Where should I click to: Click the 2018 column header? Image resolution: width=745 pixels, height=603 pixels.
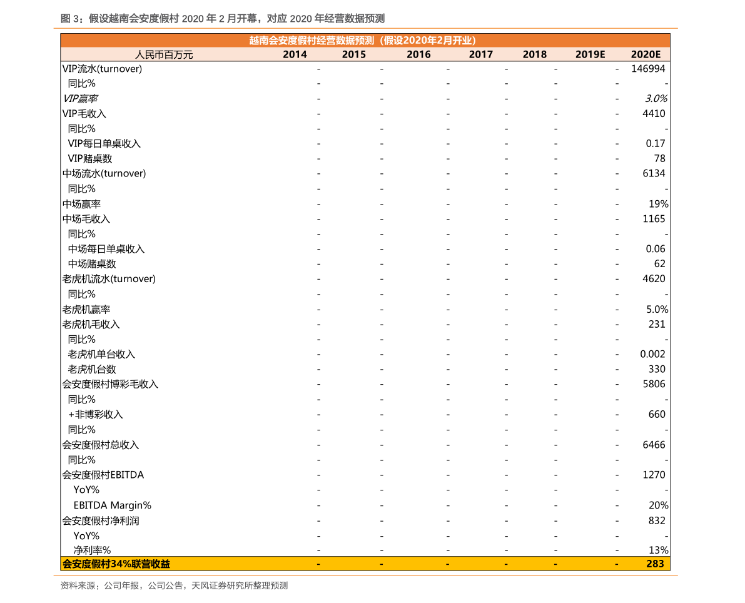click(x=534, y=54)
